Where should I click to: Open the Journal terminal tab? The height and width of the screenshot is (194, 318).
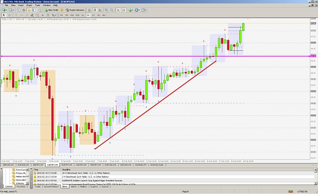pyautogui.click(x=105, y=187)
